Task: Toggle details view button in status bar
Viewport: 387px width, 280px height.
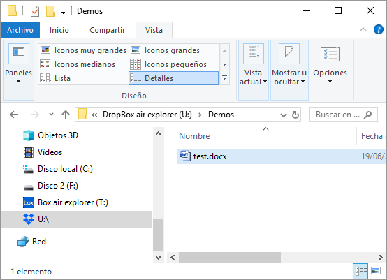Action: pos(361,272)
